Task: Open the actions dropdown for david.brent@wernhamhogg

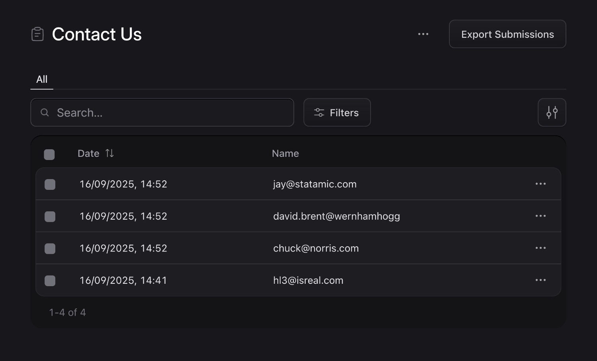Action: (x=540, y=216)
